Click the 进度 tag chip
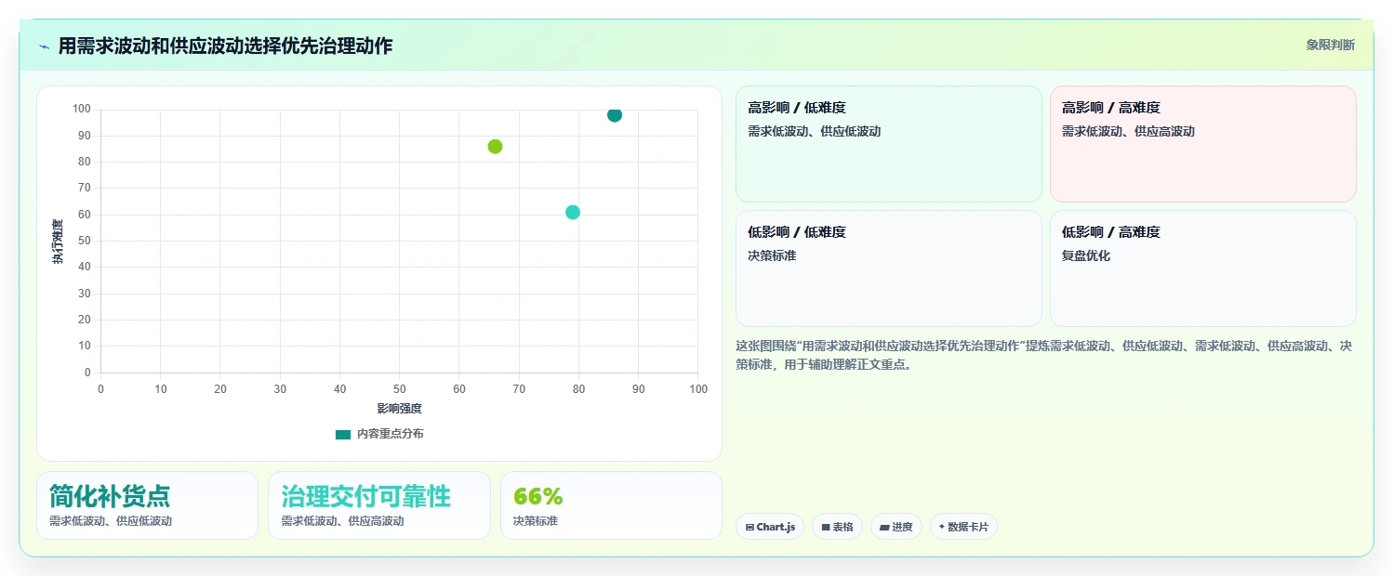Image resolution: width=1393 pixels, height=576 pixels. [x=896, y=527]
